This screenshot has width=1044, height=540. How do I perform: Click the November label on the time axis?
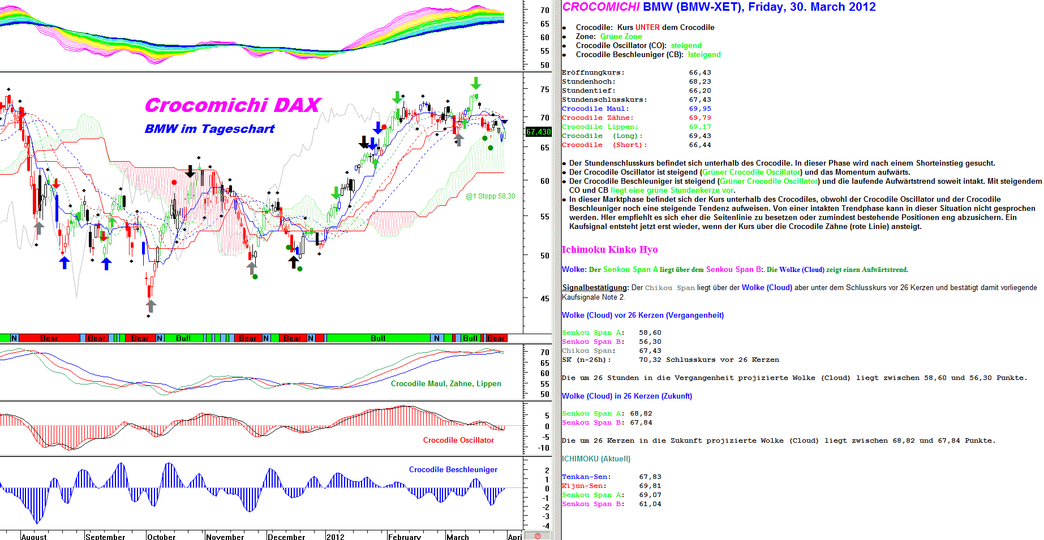pos(225,536)
